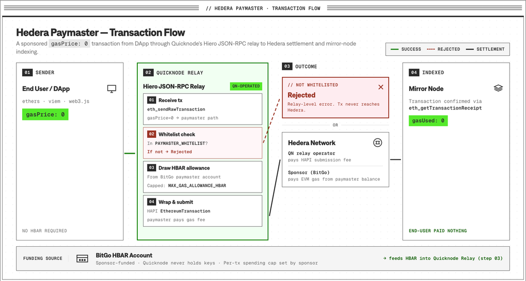Click the 03 badge next to OUTCOME
The height and width of the screenshot is (281, 526).
(287, 66)
